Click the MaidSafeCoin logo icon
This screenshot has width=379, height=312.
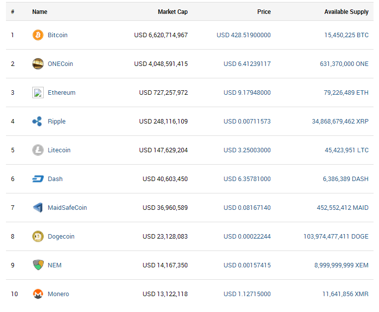[38, 207]
